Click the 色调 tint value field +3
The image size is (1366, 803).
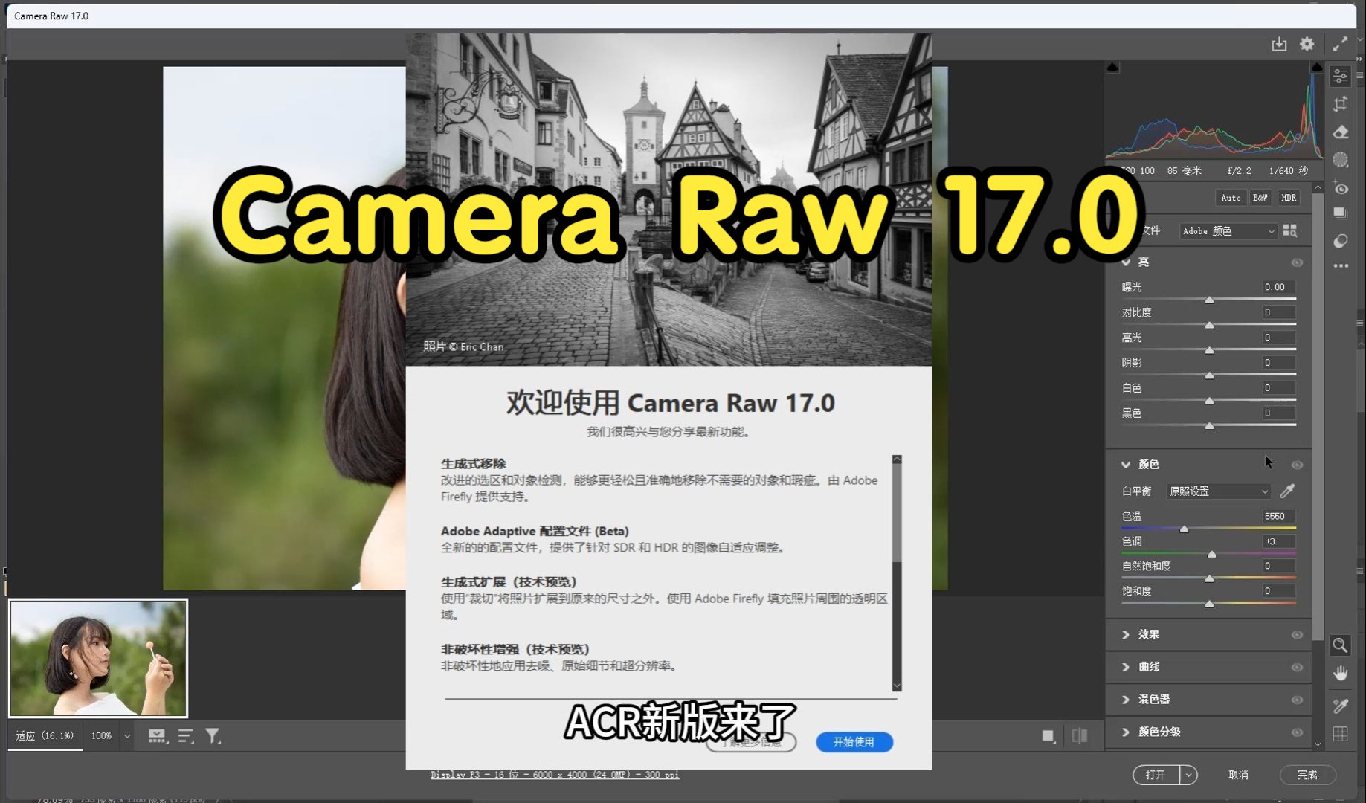(1278, 541)
